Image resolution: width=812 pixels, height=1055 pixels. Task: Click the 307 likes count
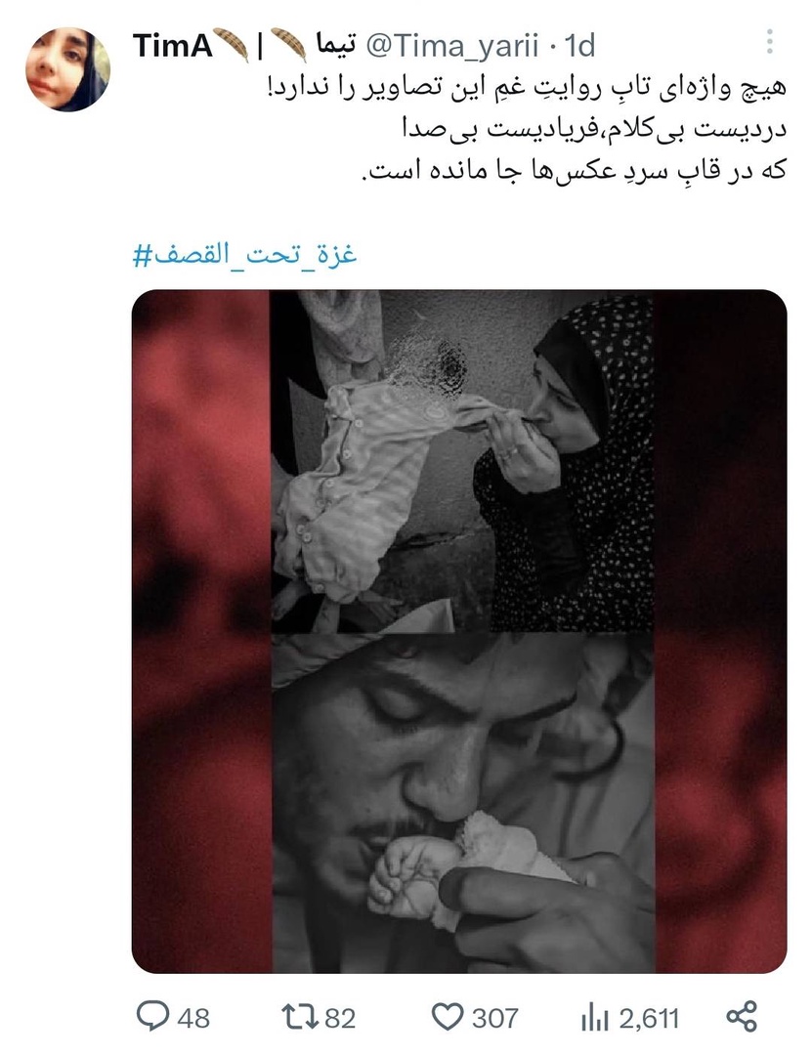click(x=494, y=1018)
